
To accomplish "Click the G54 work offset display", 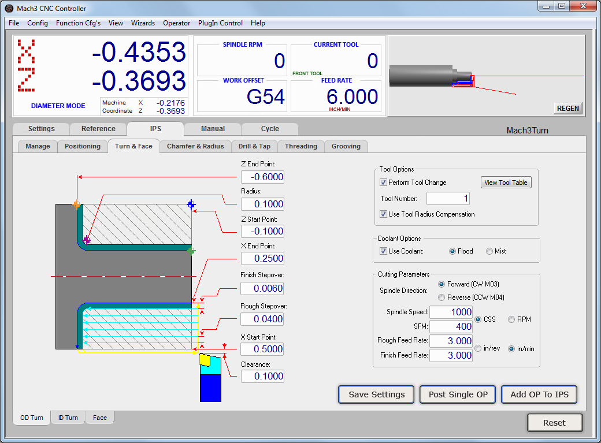I will click(x=266, y=96).
